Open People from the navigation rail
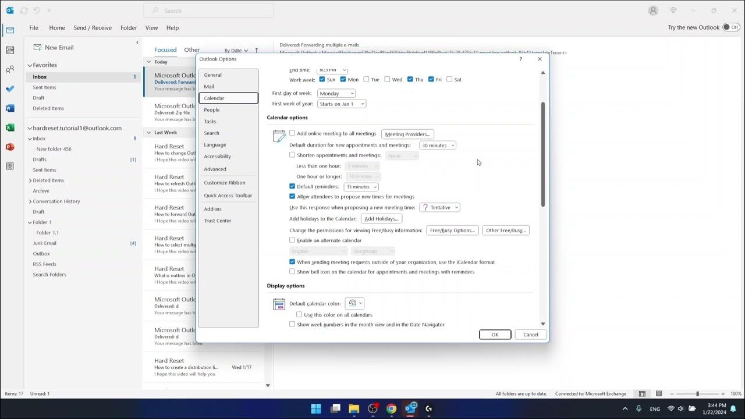Screen dimensions: 745x419 point(9,70)
